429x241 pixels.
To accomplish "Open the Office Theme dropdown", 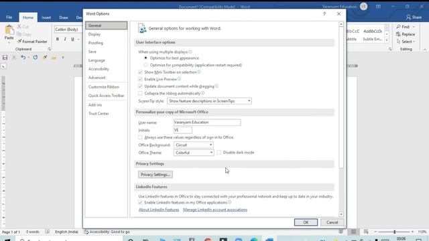I will point(194,153).
